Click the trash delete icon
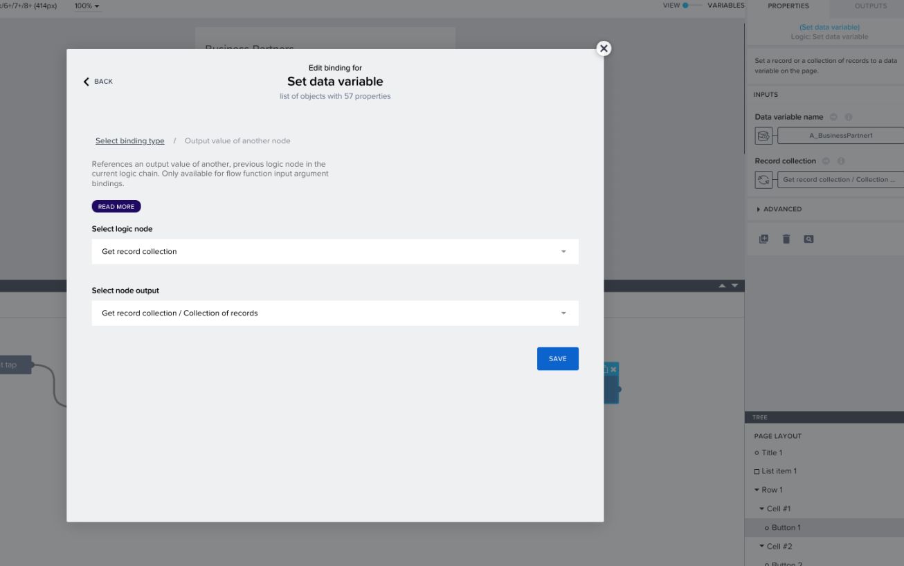The height and width of the screenshot is (566, 904). tap(786, 239)
